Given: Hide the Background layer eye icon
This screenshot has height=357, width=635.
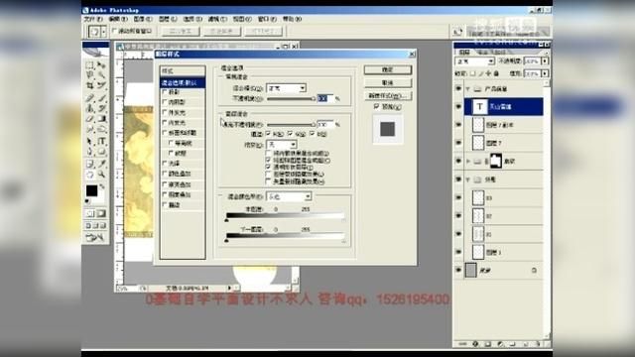Looking at the screenshot, I should tap(458, 270).
